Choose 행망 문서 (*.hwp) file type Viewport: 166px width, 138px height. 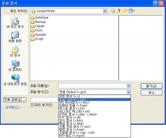94,129
